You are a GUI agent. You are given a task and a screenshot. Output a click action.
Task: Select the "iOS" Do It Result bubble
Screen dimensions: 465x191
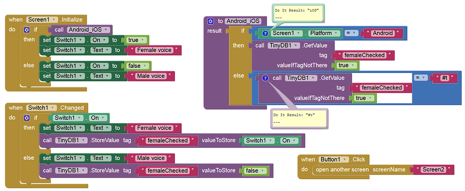coord(298,13)
